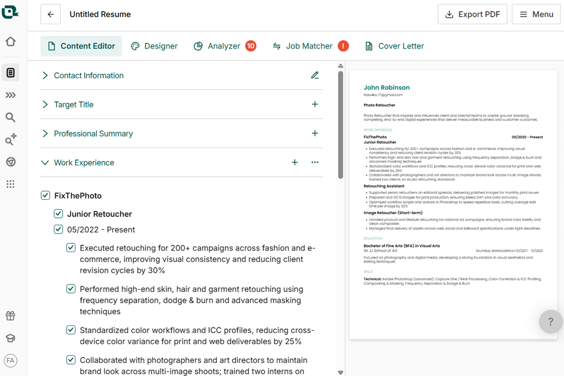Click the app logo in the sidebar
Screen dimensions: 564x376
point(10,12)
